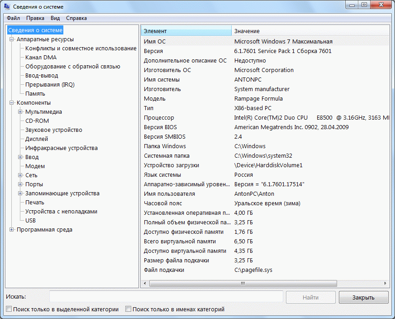Click in the Искать search field
The image size is (395, 319).
(x=166, y=297)
